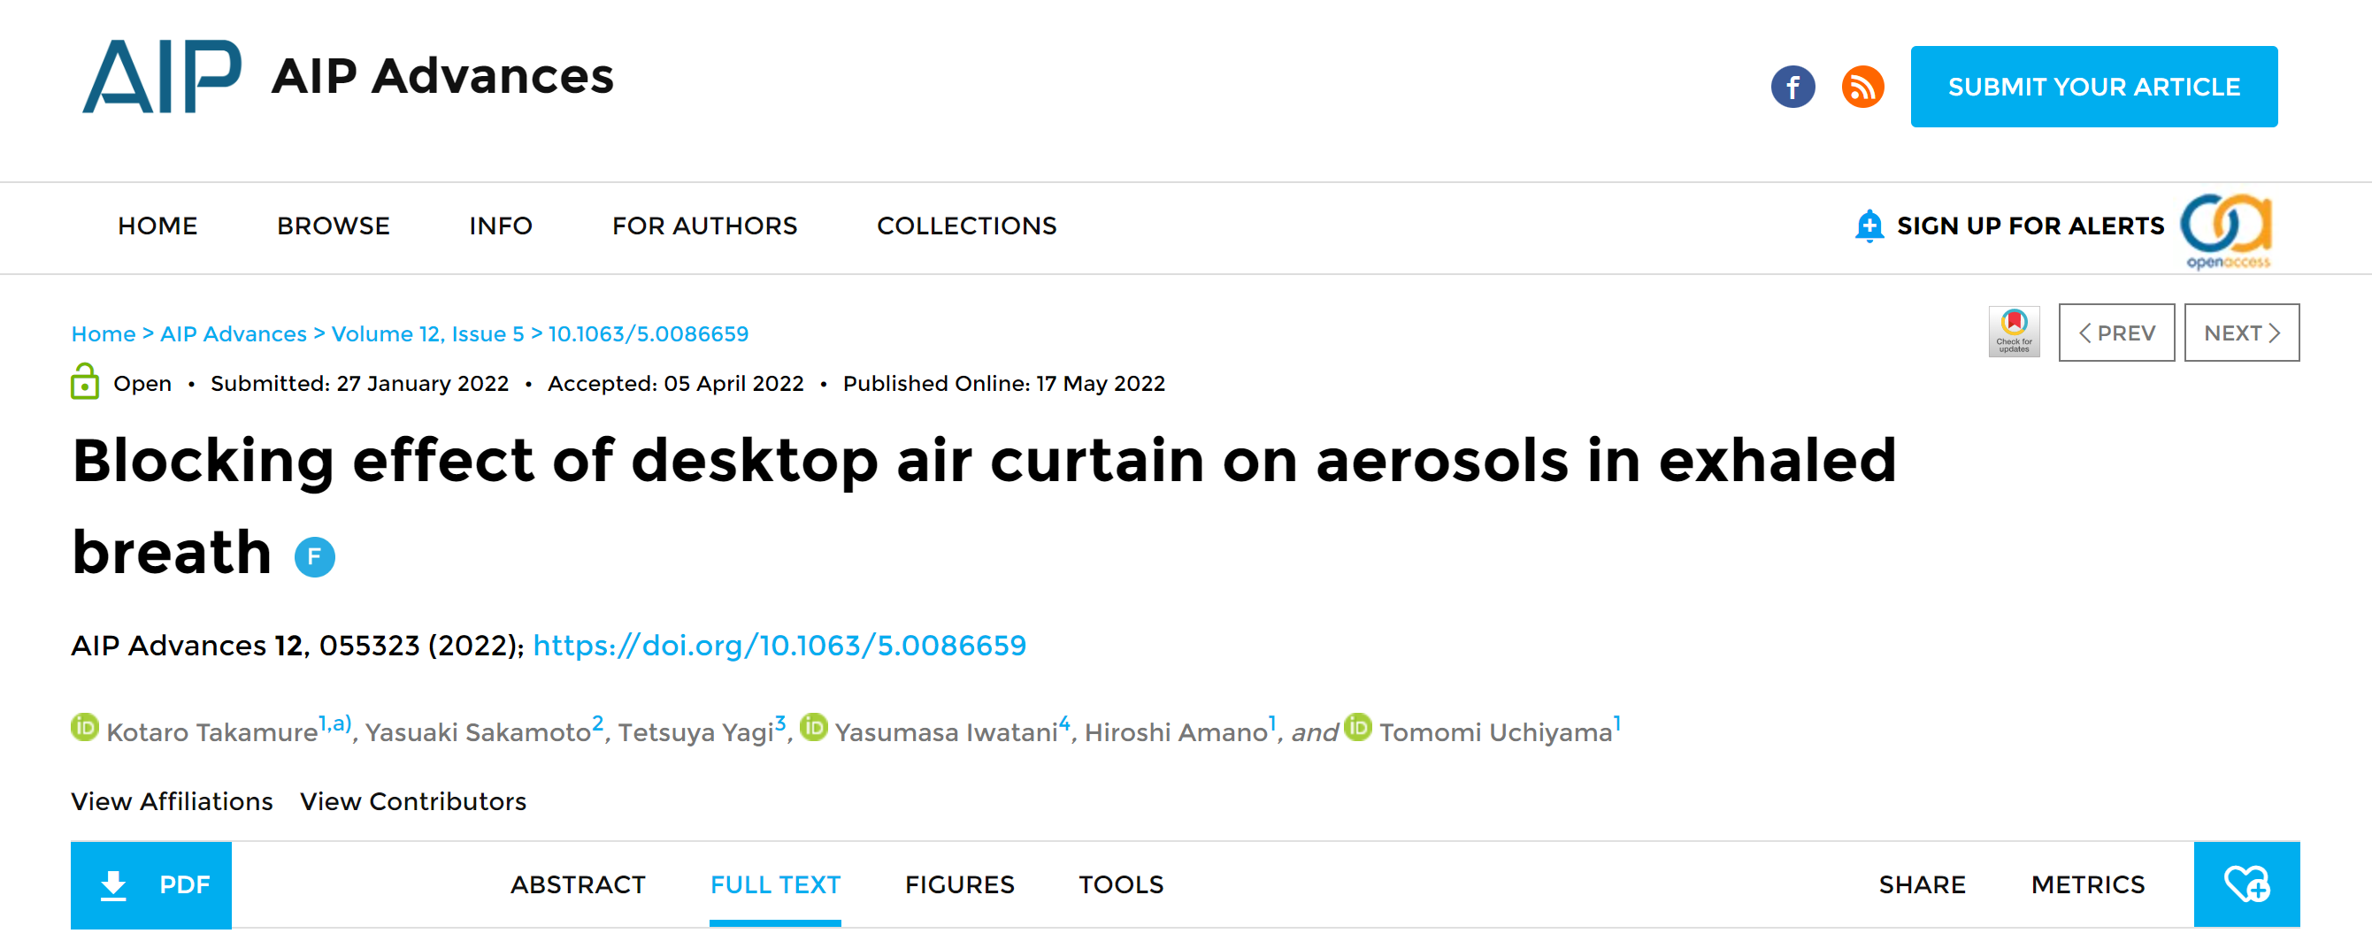
Task: Expand View Affiliations
Action: click(x=173, y=801)
